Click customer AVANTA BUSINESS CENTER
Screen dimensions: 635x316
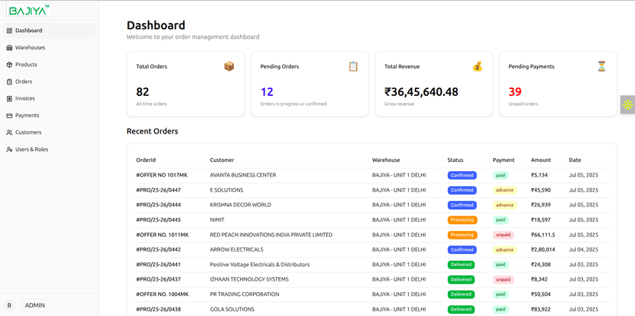[x=243, y=176]
